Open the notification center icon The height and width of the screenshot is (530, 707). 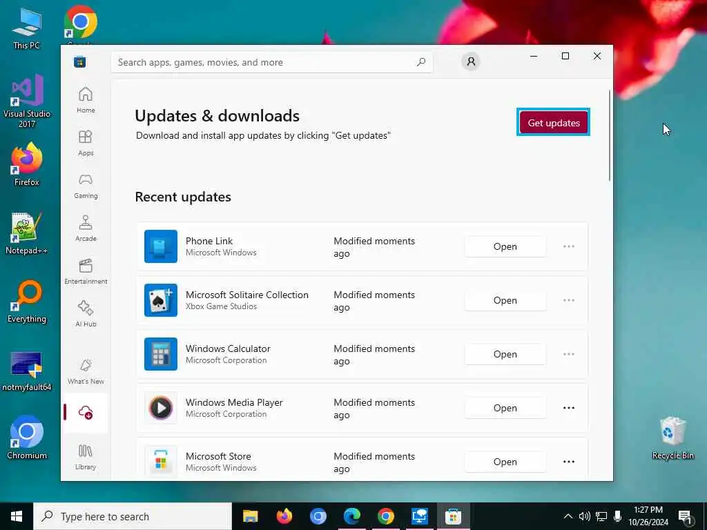pos(686,516)
